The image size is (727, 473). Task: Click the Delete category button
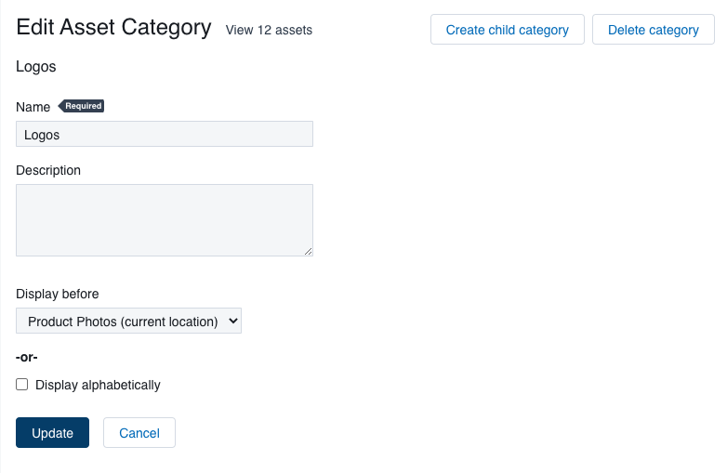click(653, 30)
